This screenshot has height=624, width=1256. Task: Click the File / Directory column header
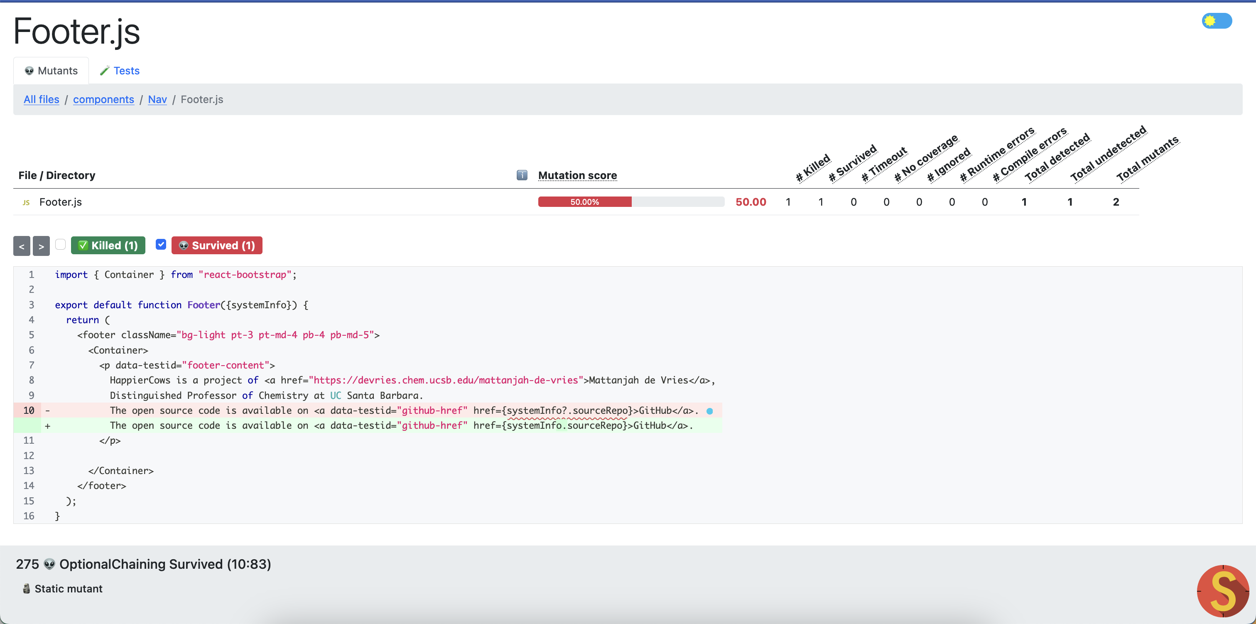[x=56, y=175]
